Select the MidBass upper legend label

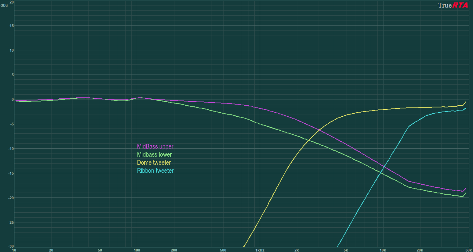155,146
